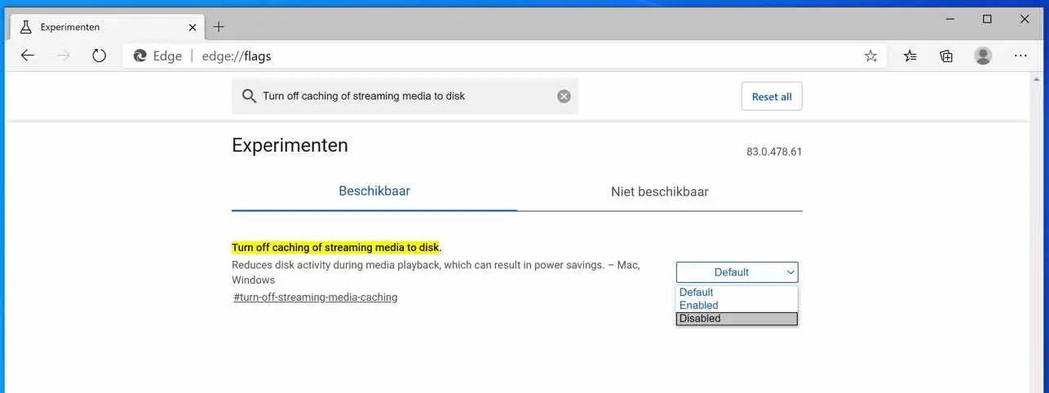
Task: Close the Edge window
Action: click(x=1025, y=19)
